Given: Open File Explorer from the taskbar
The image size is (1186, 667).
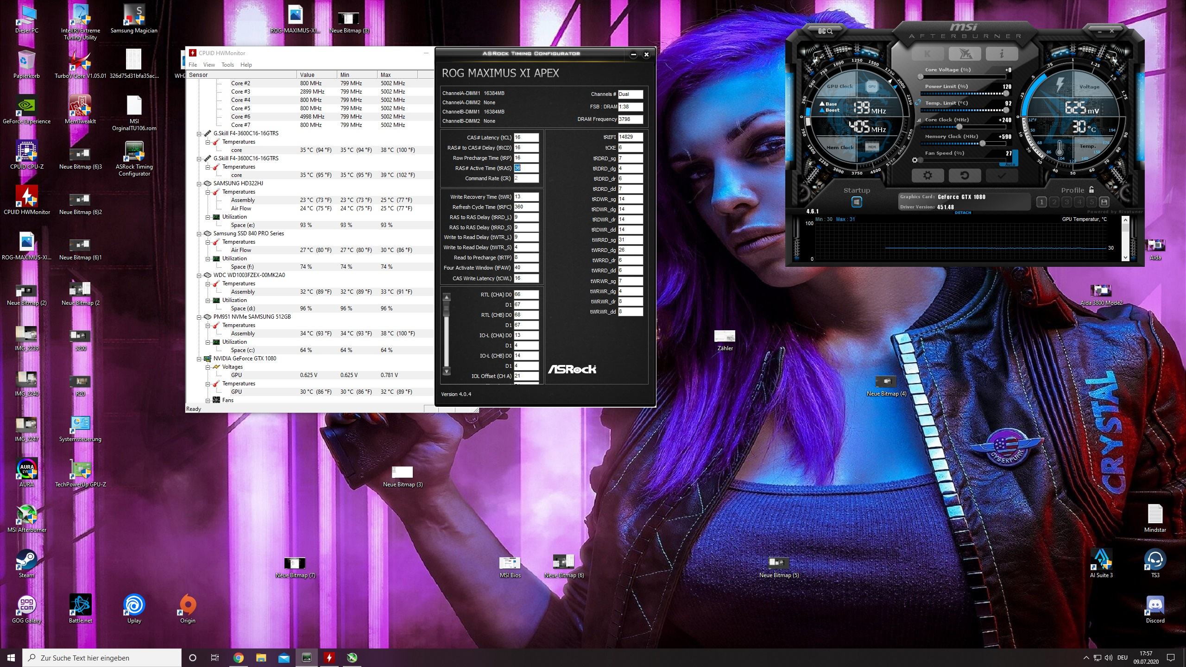Looking at the screenshot, I should [x=261, y=658].
